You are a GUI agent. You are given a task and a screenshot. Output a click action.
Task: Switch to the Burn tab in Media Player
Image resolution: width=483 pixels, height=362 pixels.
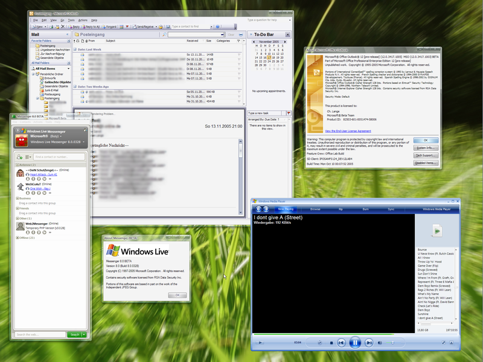coord(365,209)
